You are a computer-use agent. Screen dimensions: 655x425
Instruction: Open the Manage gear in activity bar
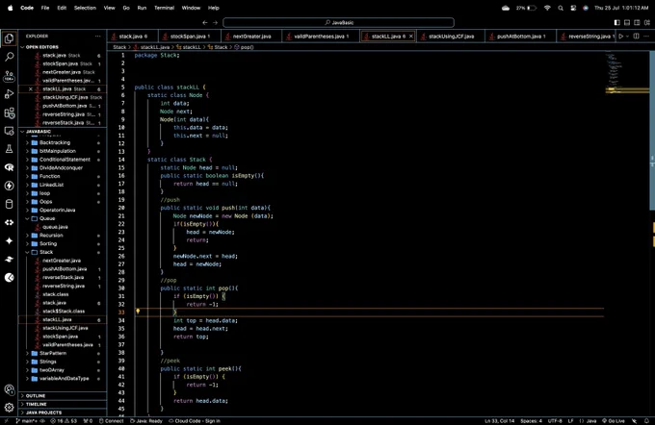(10, 408)
